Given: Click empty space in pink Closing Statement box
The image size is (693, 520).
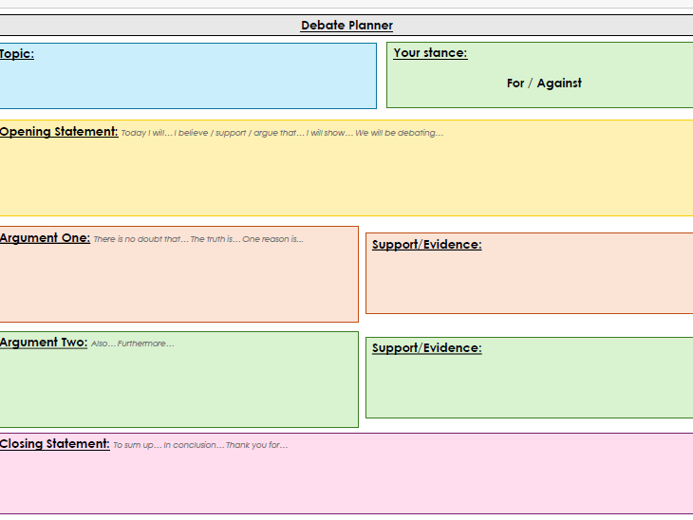Looking at the screenshot, I should click(x=346, y=484).
